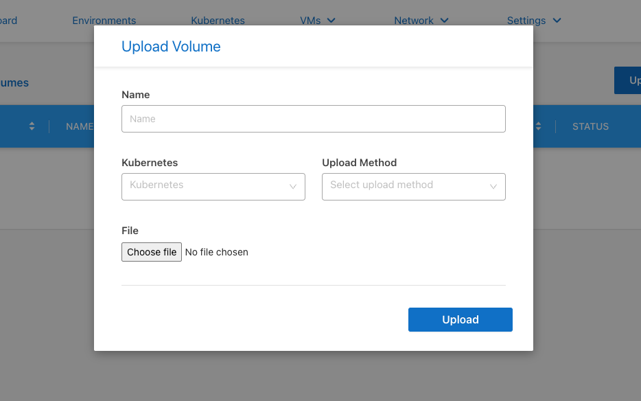
Task: Open the Kubernetes dropdown in dialog
Action: pyautogui.click(x=213, y=187)
